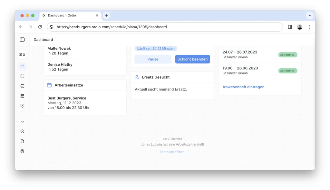Open the analytics chart icon in sidebar
The width and height of the screenshot is (330, 190).
22,86
